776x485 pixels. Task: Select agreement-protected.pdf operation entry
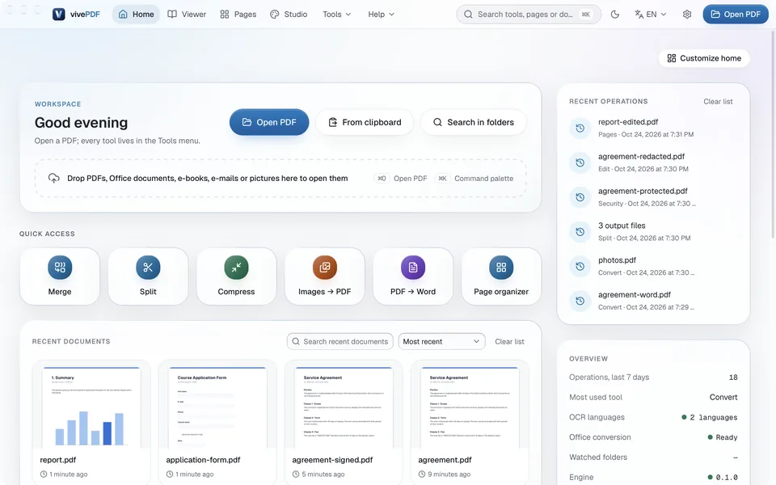[653, 197]
